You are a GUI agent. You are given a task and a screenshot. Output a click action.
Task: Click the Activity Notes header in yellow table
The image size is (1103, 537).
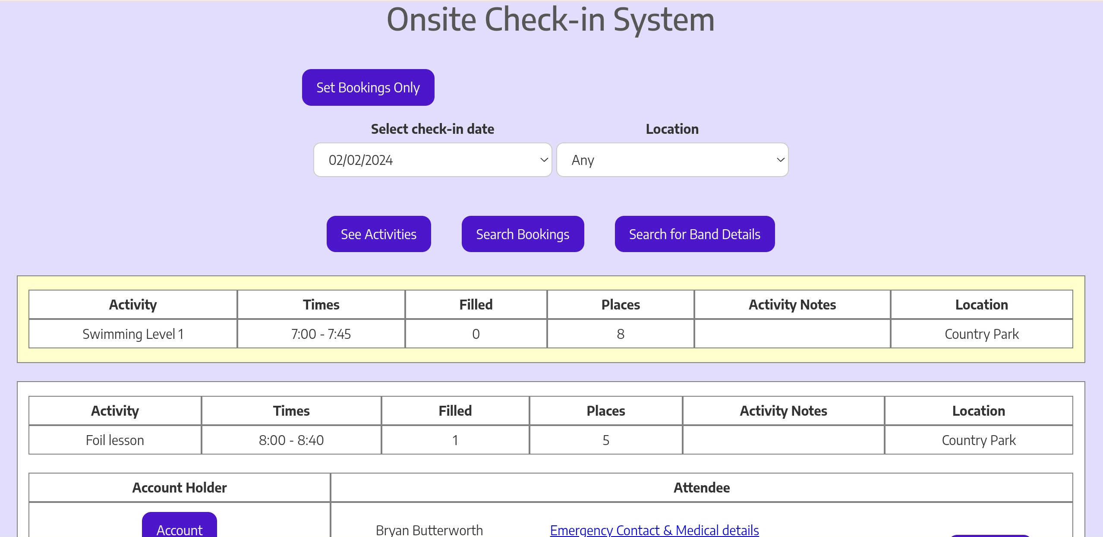click(x=792, y=304)
